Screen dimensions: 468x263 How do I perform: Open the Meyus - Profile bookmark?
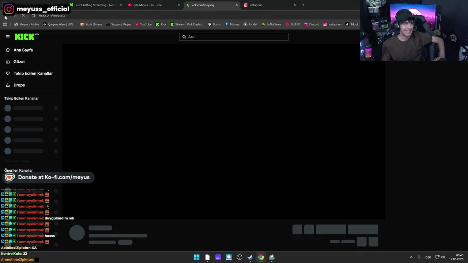[27, 24]
